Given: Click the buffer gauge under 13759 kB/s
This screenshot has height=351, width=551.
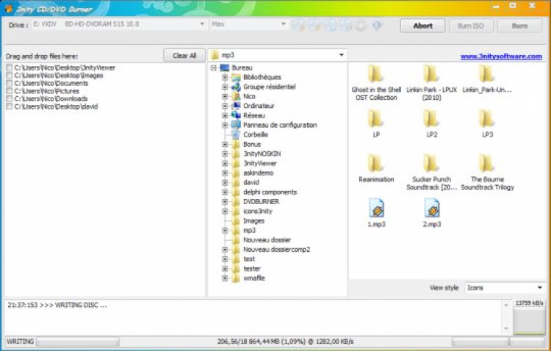Looking at the screenshot, I should tap(529, 320).
